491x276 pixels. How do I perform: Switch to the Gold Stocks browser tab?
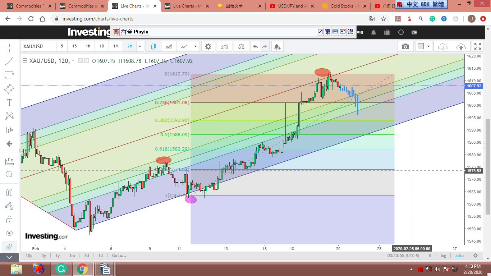pos(344,6)
